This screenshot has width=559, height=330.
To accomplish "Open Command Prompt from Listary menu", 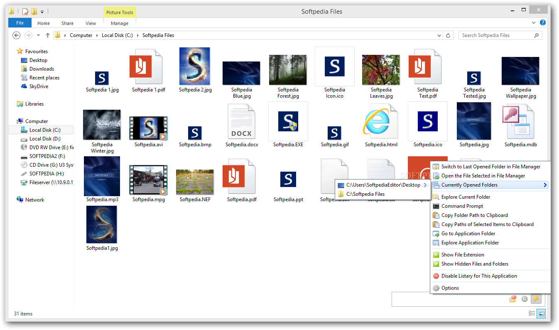I will [462, 206].
